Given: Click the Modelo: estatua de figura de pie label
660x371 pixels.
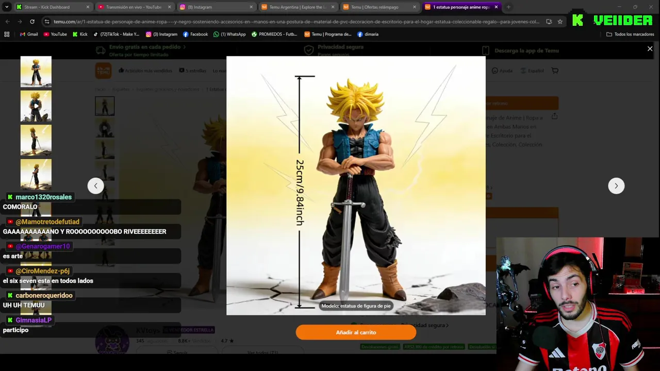Looking at the screenshot, I should pyautogui.click(x=356, y=306).
